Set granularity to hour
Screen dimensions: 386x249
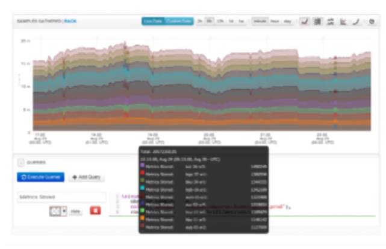[x=275, y=21]
